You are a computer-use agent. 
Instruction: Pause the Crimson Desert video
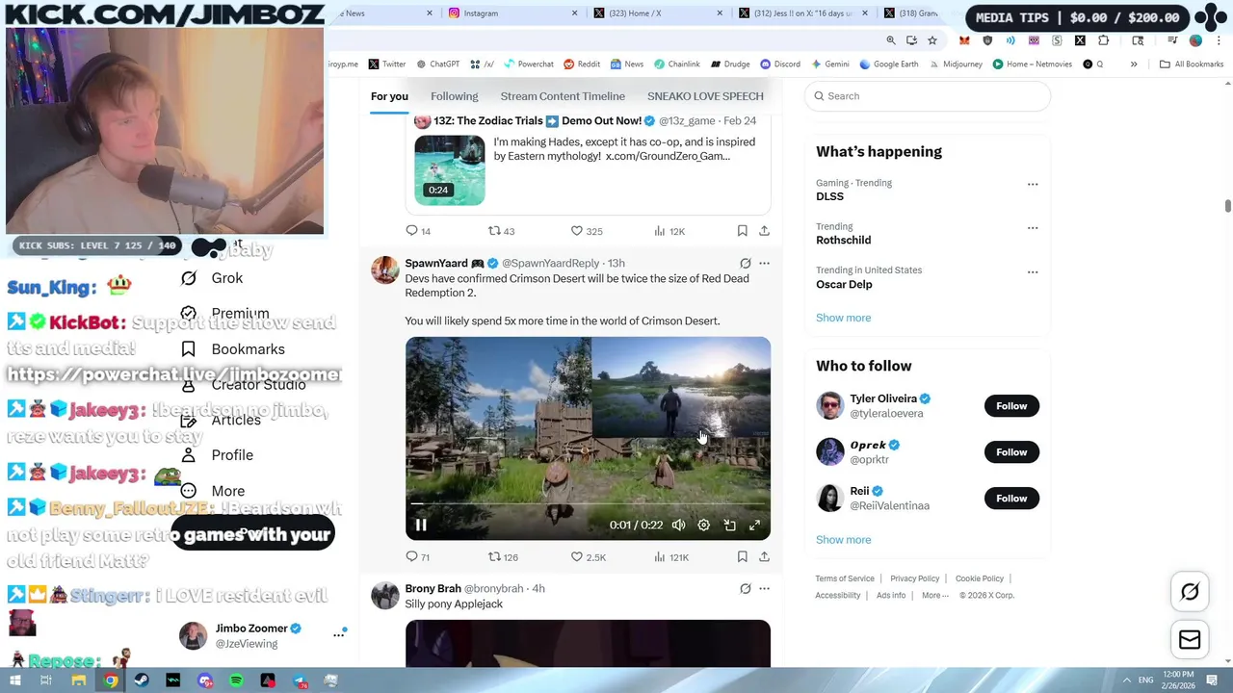[x=421, y=525]
